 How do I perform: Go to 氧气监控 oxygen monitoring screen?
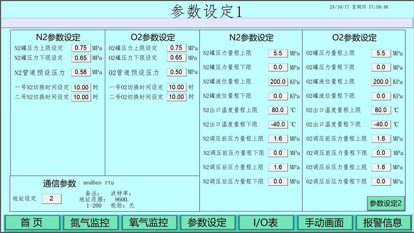(148, 223)
